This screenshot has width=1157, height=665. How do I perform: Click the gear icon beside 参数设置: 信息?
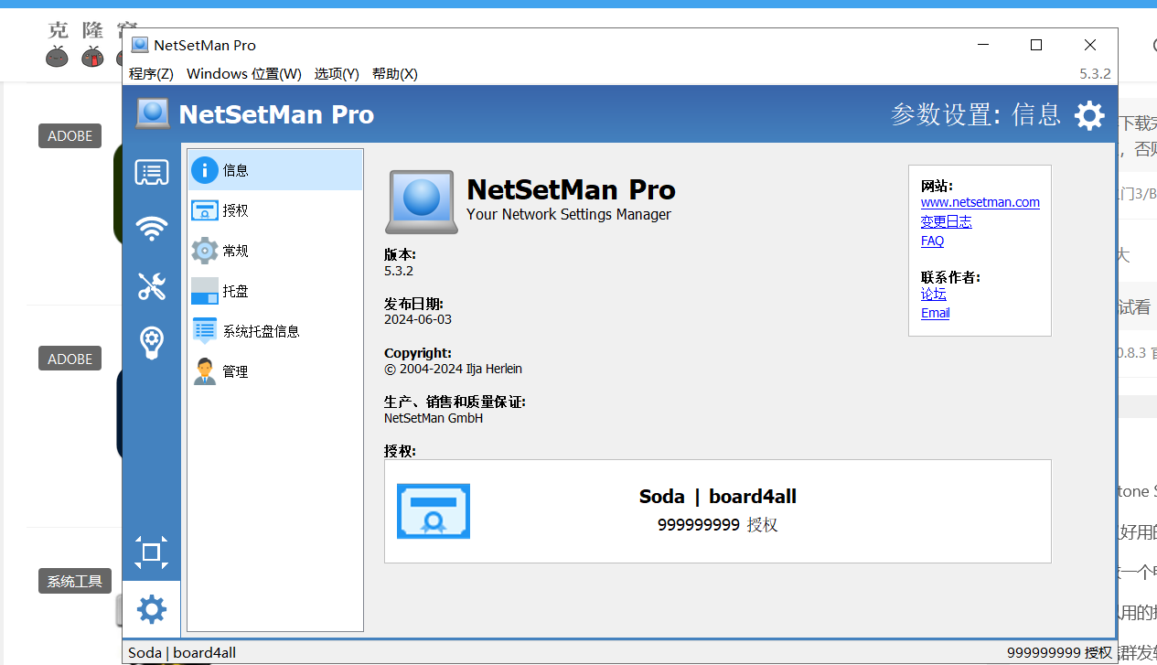(x=1089, y=115)
